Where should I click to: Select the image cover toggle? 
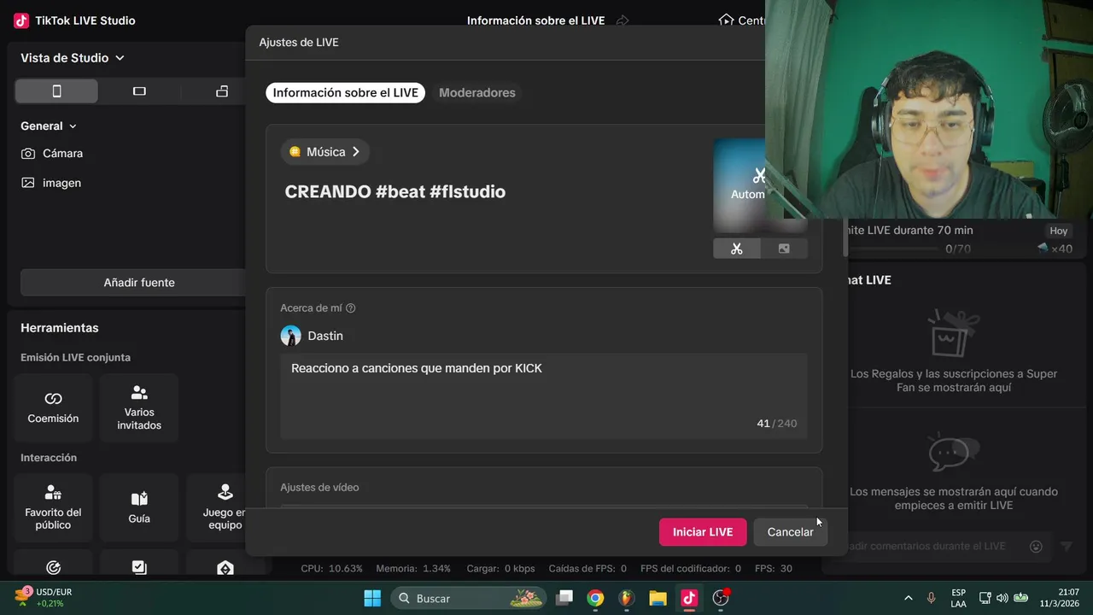point(784,249)
